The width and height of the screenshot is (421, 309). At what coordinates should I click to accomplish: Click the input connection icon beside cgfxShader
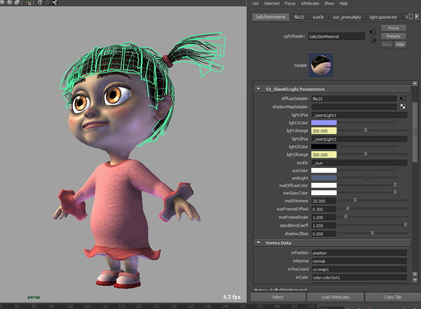[372, 32]
